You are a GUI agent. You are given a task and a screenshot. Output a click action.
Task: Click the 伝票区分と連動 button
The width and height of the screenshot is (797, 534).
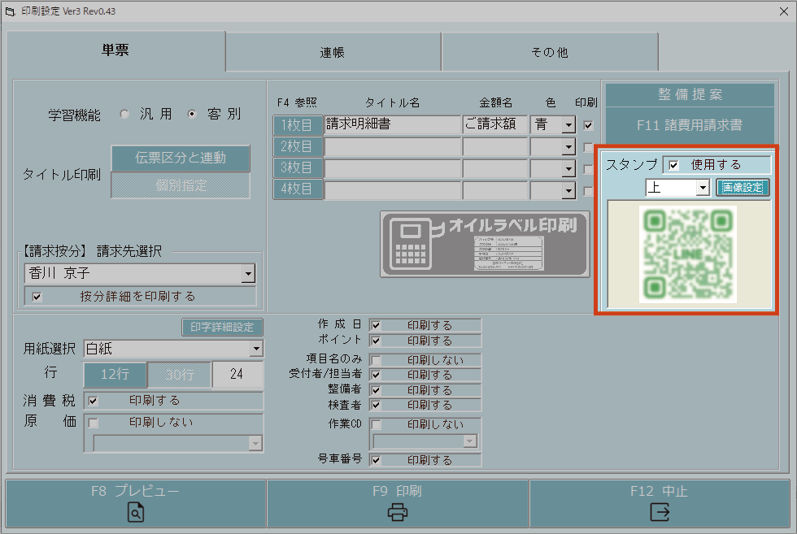181,158
